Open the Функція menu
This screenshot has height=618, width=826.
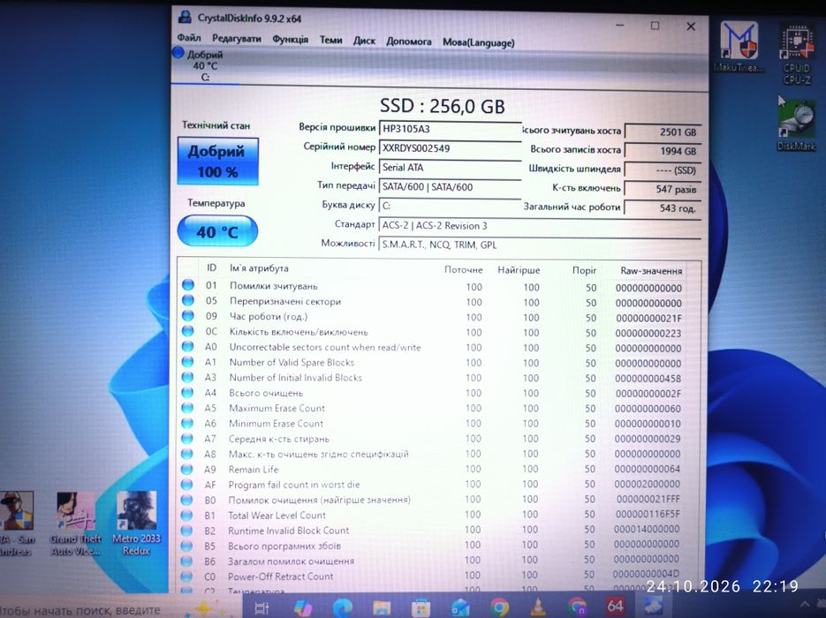coord(291,40)
